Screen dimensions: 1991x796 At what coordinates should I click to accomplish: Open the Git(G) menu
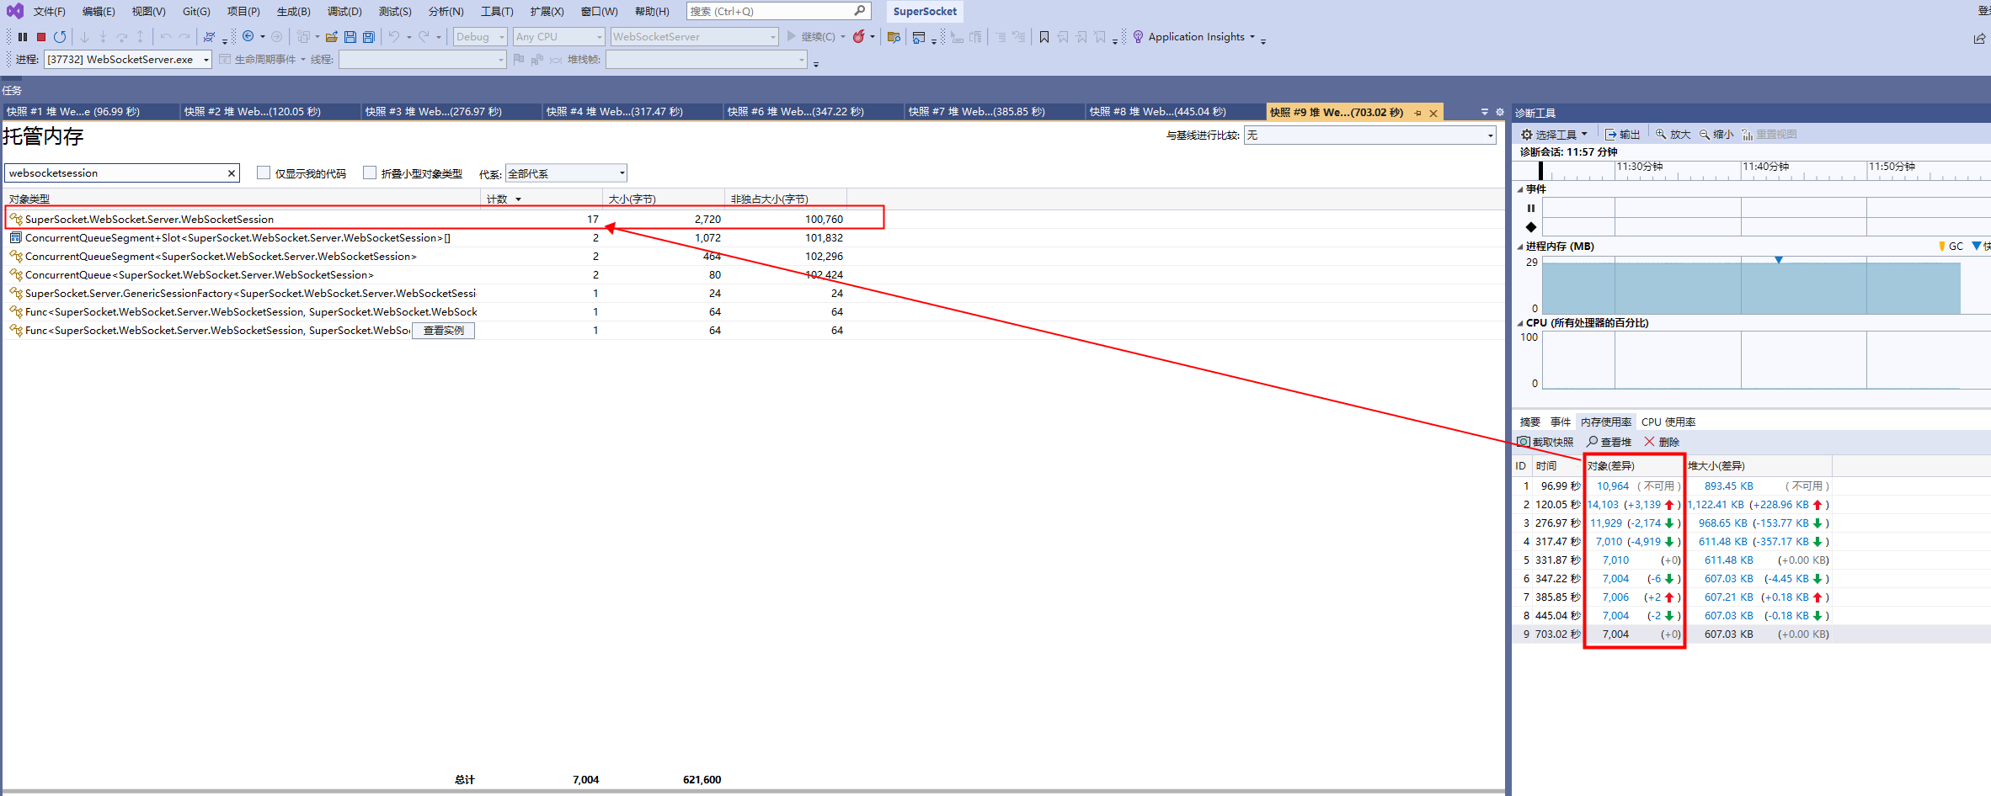click(196, 11)
